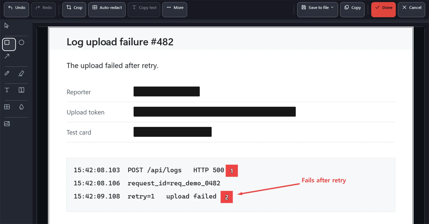Image resolution: width=429 pixels, height=224 pixels.
Task: Click the timestamp '15:42:09.108'
Action: click(97, 196)
